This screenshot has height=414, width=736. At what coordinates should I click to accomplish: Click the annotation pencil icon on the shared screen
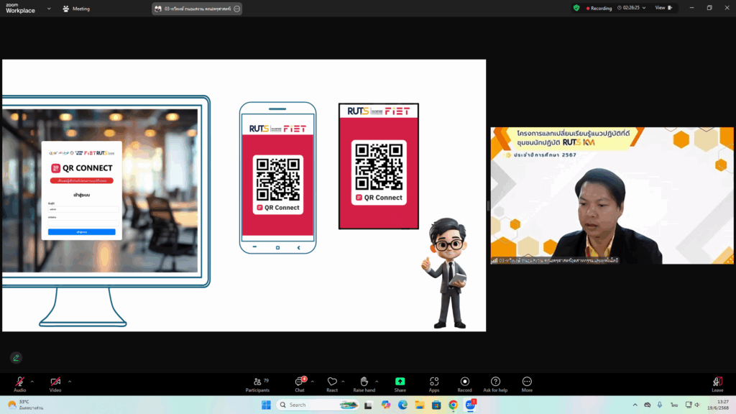pyautogui.click(x=16, y=358)
